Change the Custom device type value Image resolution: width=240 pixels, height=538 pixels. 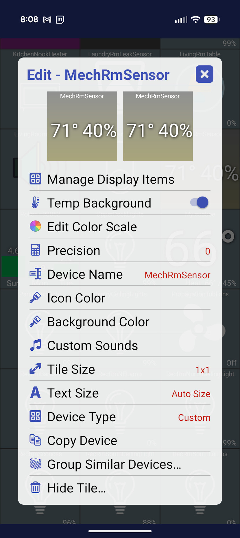point(194,417)
